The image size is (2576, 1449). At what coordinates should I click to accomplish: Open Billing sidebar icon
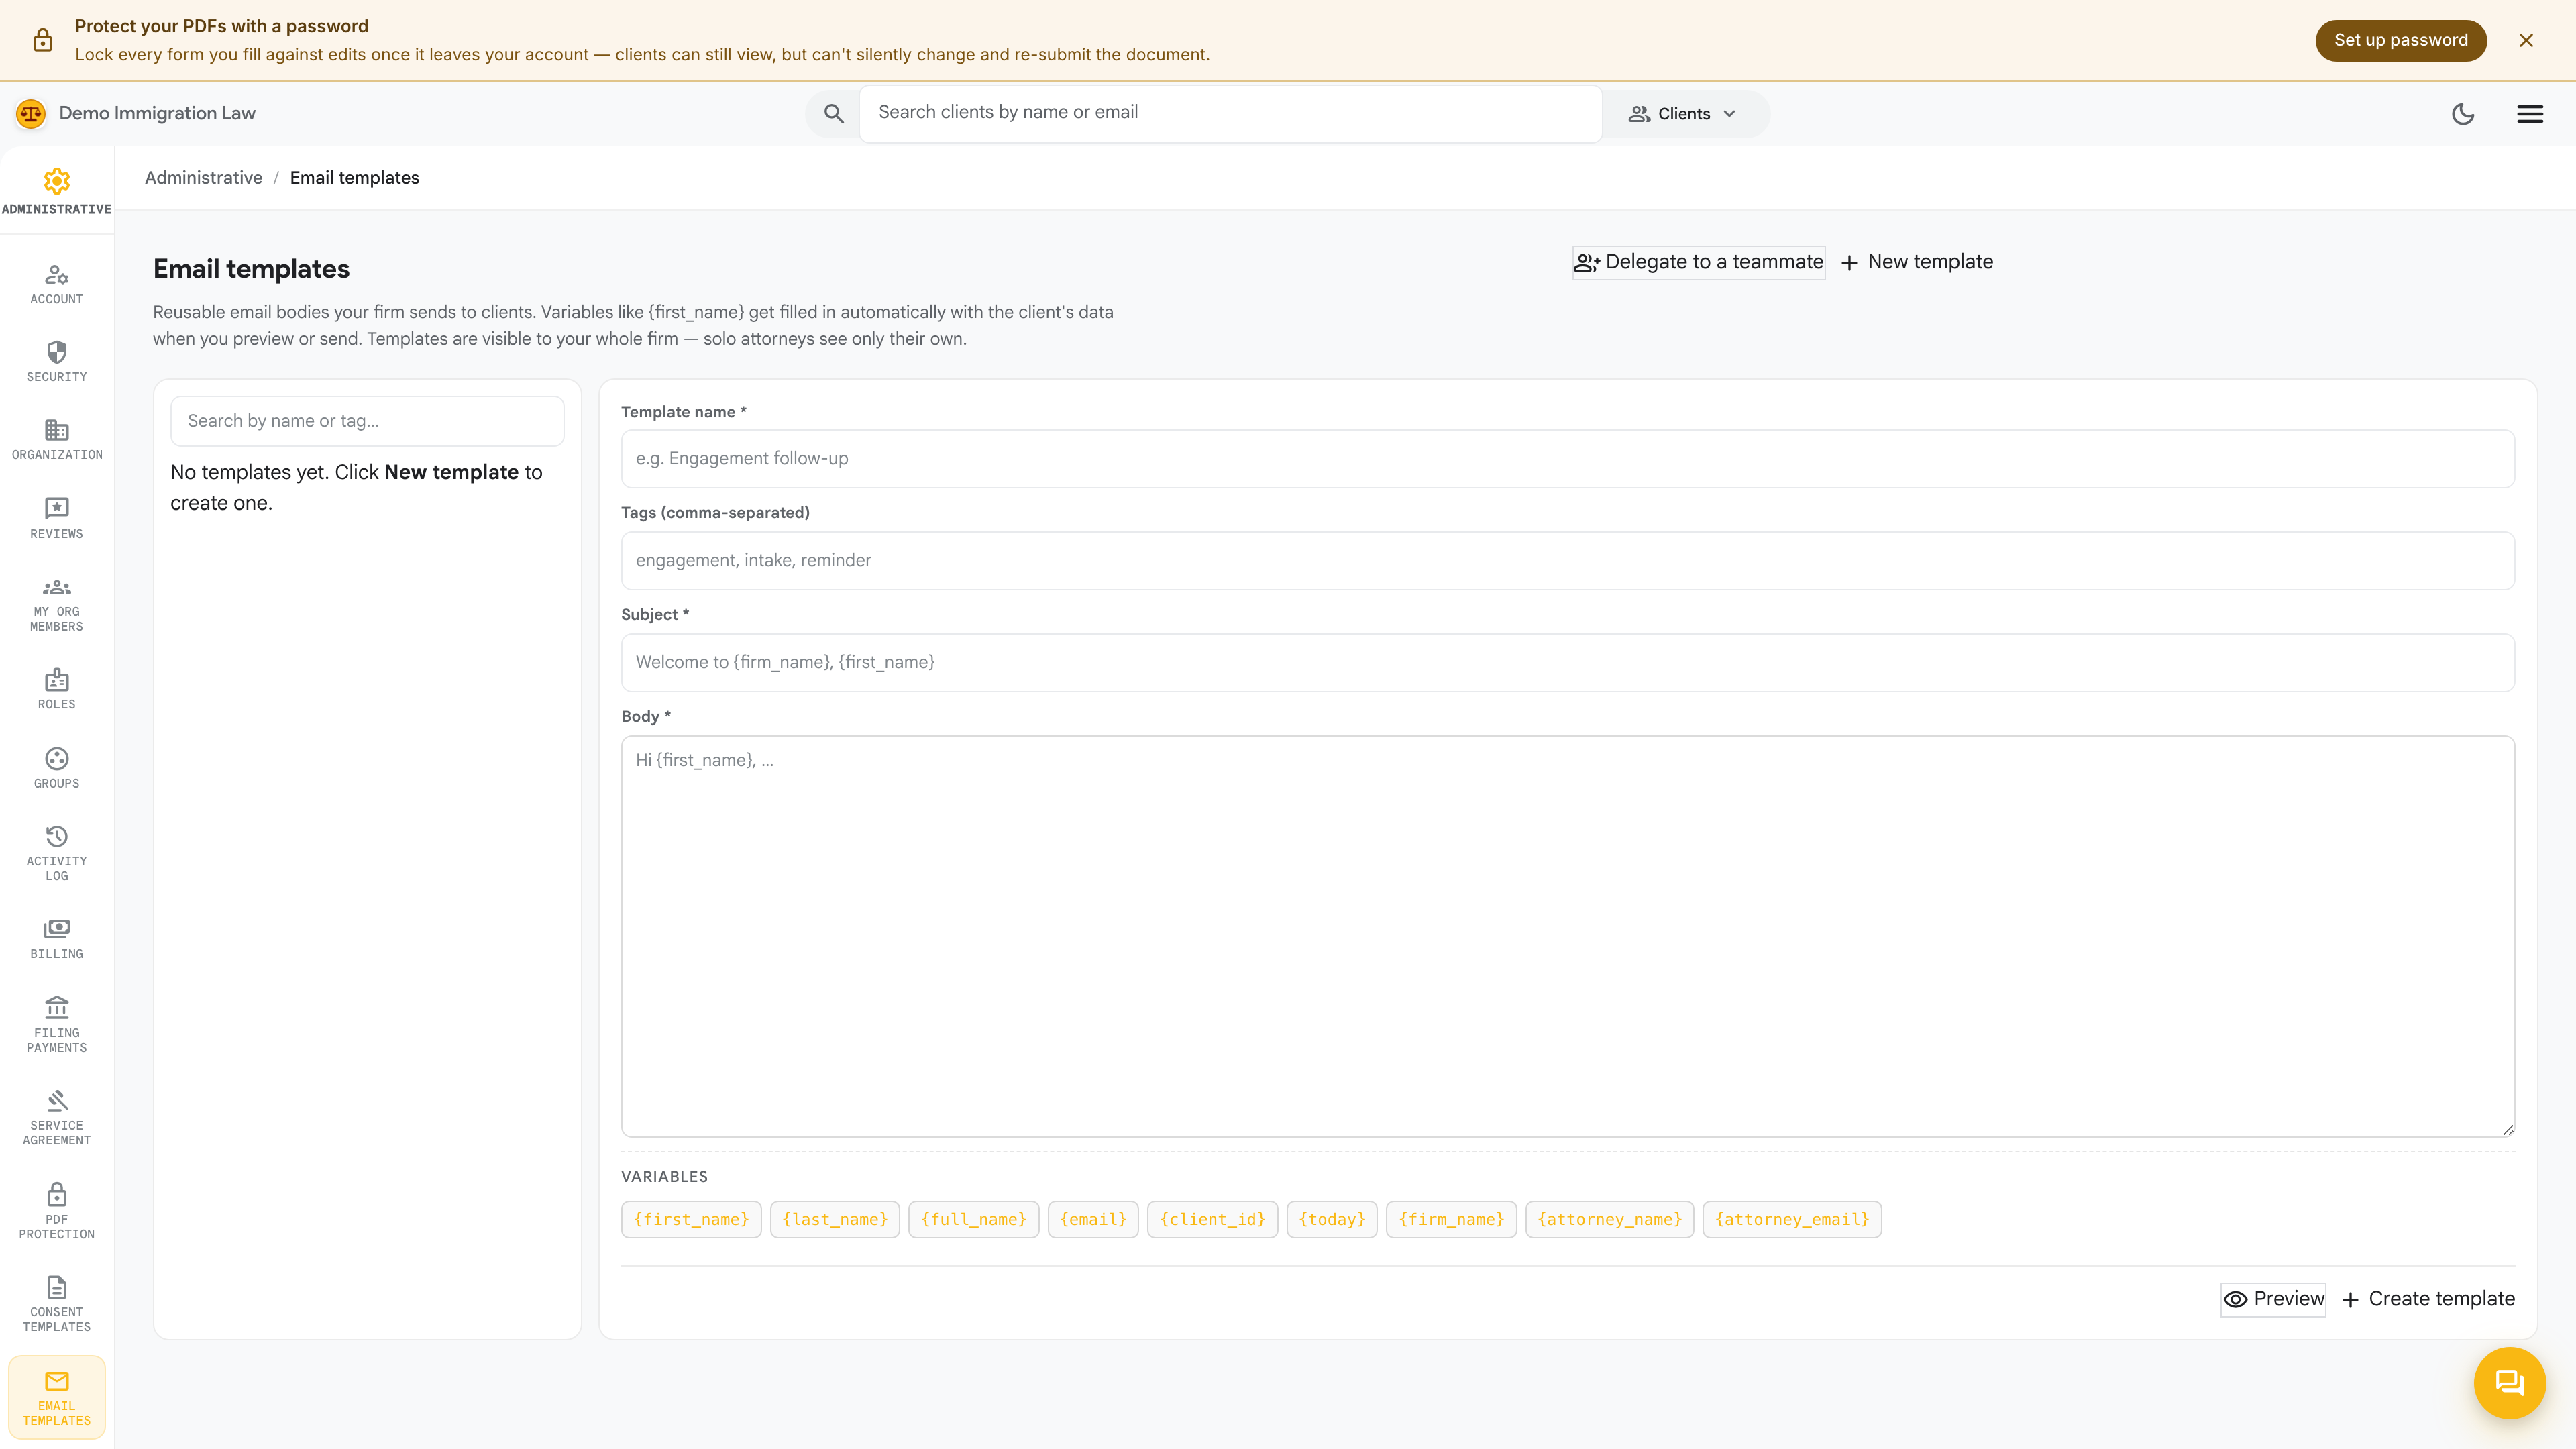click(x=56, y=939)
